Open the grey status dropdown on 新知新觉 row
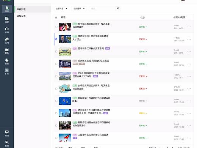Image resolution: width=197 pixels, height=148 pixels. coord(143,101)
